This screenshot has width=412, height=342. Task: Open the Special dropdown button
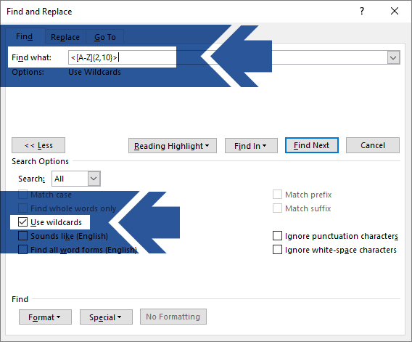[106, 317]
